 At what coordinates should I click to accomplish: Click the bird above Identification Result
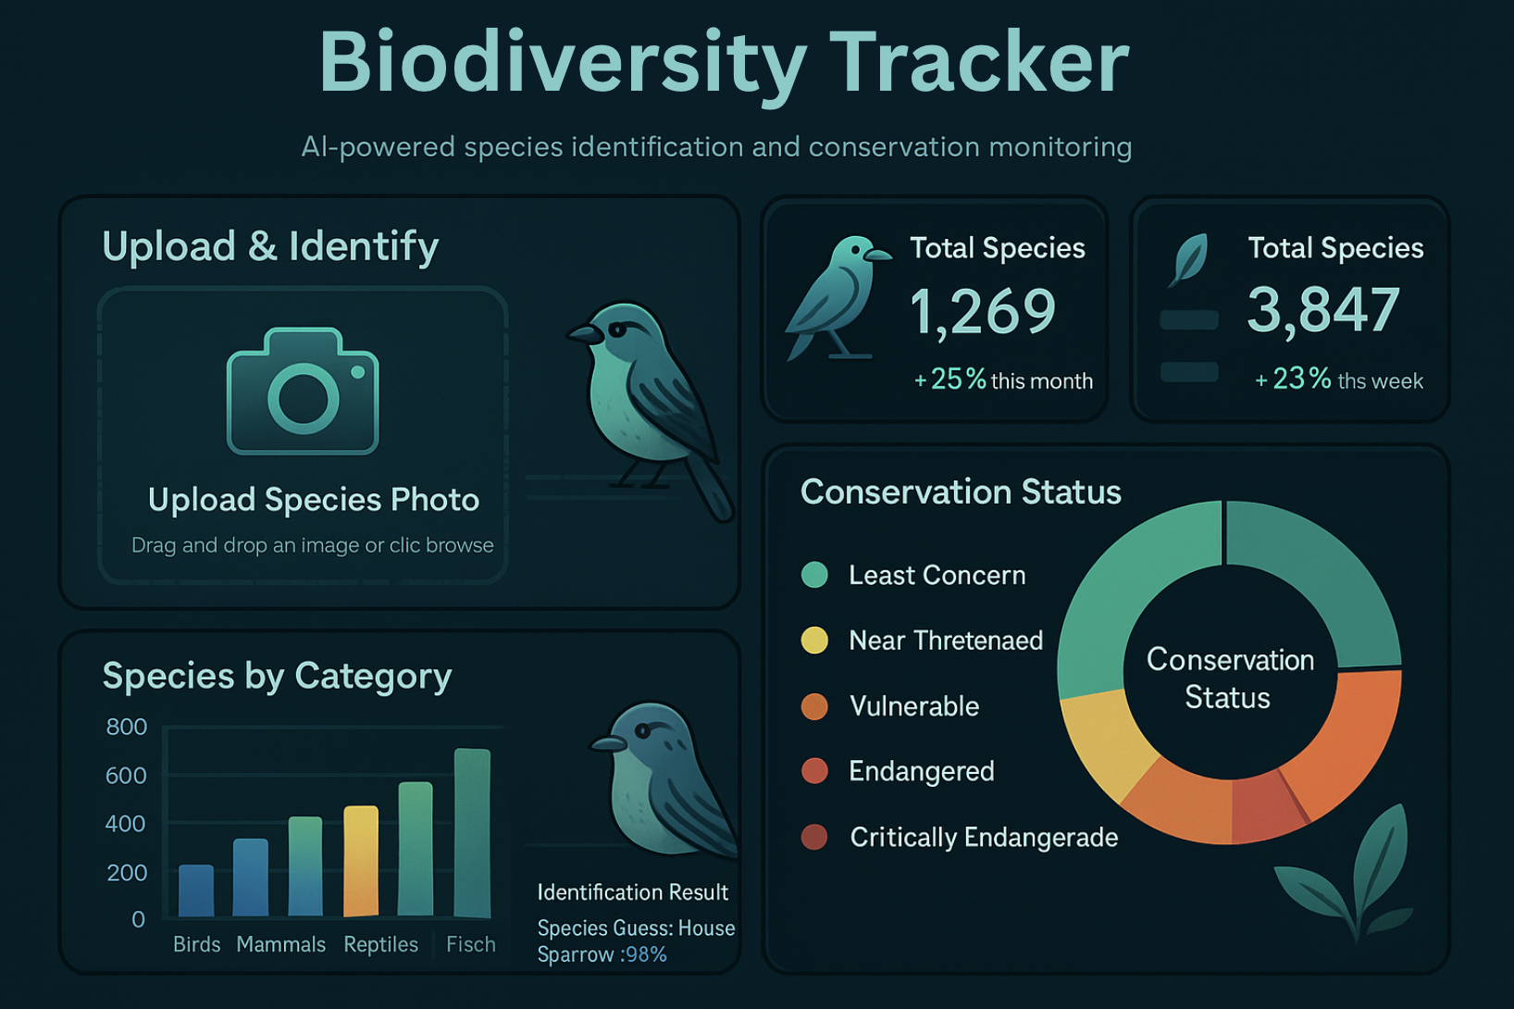point(664,779)
